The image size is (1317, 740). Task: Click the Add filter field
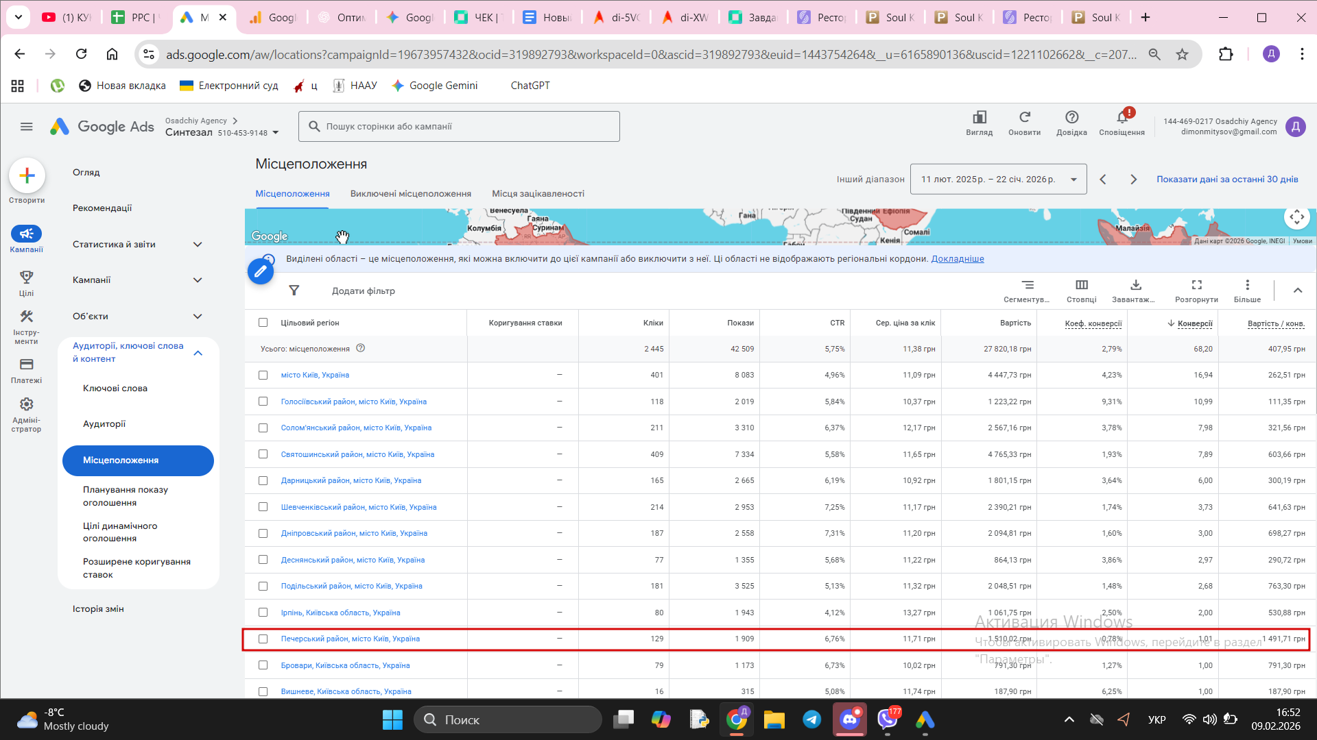click(x=363, y=291)
